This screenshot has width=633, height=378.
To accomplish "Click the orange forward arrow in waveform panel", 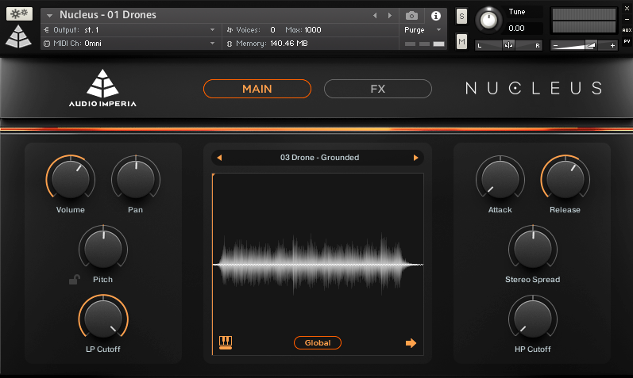I will click(411, 343).
